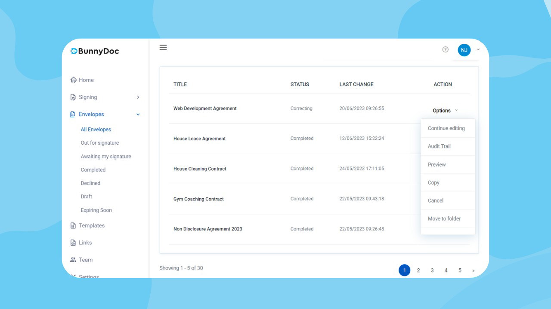This screenshot has height=309, width=551.
Task: Go to page 2 of results
Action: pos(418,270)
